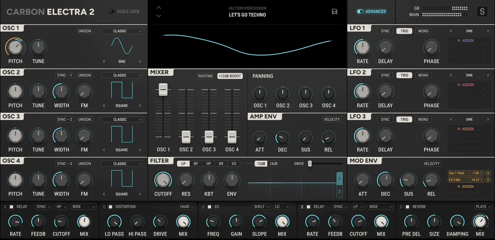The width and height of the screenshot is (495, 240).
Task: Grab the EQ effect drag handle
Action: (x=203, y=207)
